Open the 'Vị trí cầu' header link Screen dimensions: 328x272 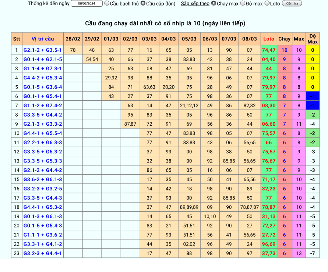[43, 39]
